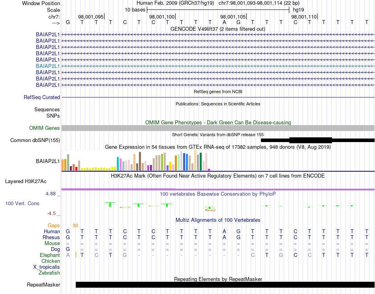Click the 100 Vert. Cons track label
Image resolution: width=375 pixels, height=294 pixels.
[x=22, y=203]
